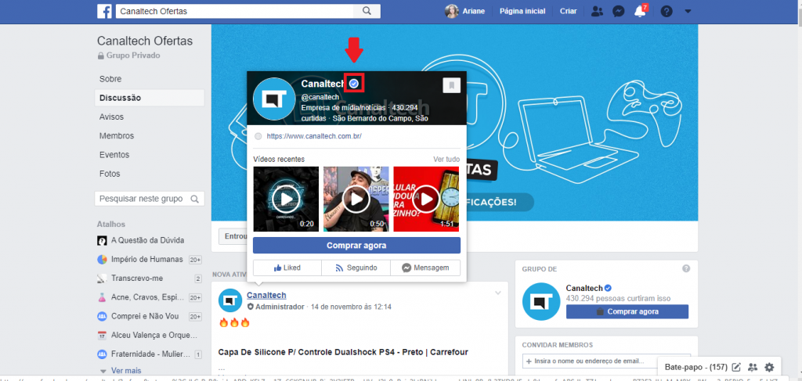802x381 pixels.
Task: Open Fotos group section
Action: click(x=110, y=174)
